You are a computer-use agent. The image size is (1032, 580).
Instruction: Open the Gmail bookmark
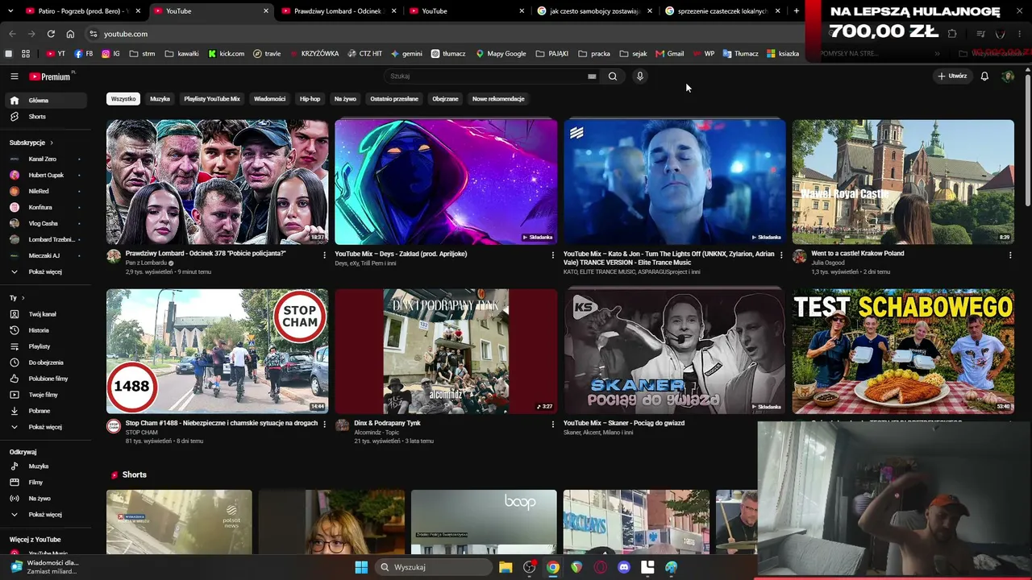[x=670, y=54]
